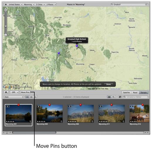Click the map zoom slider handle
The image size is (151, 149).
coord(6,26)
